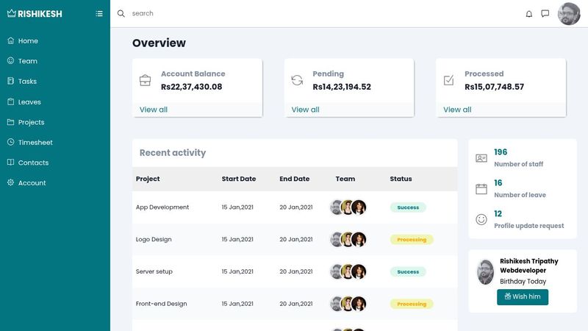Open the chat messages icon
Screen dimensions: 588x331
point(545,13)
